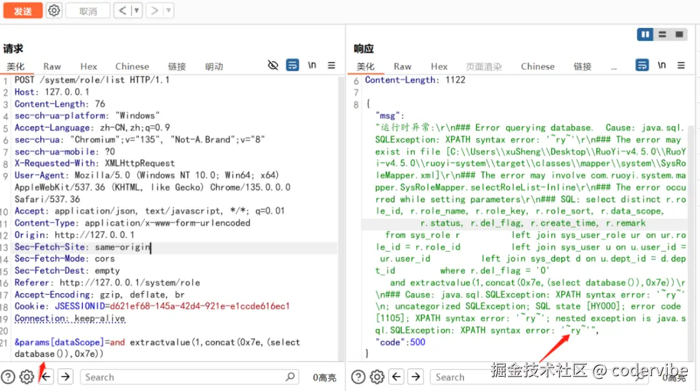Image resolution: width=700 pixels, height=391 pixels.
Task: Open help icon below response viewer
Action: (358, 377)
